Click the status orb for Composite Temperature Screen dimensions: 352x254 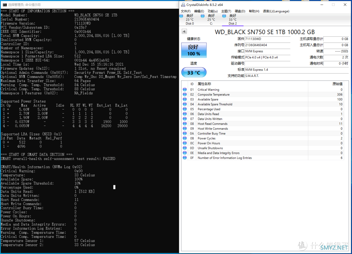184,94
